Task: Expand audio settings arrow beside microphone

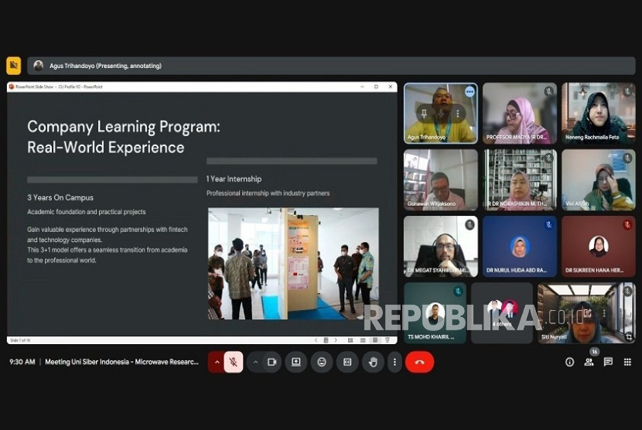Action: coord(217,362)
